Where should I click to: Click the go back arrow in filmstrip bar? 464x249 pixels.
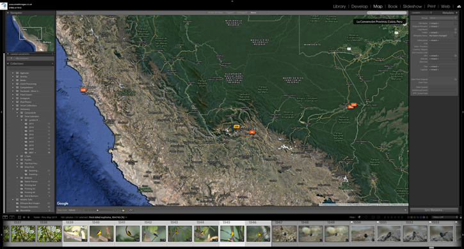(24, 217)
